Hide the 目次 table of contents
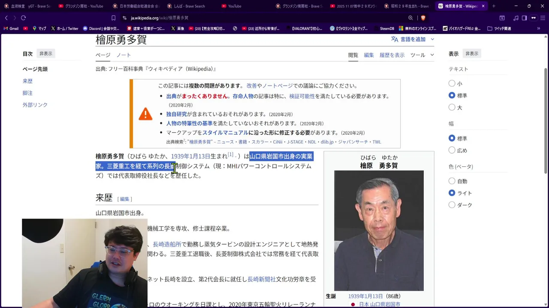 [46, 53]
